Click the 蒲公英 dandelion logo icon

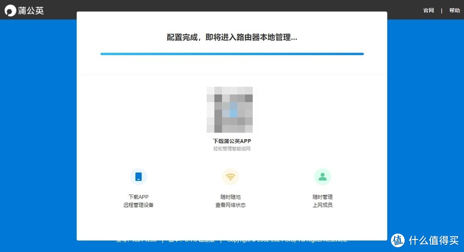10,9
